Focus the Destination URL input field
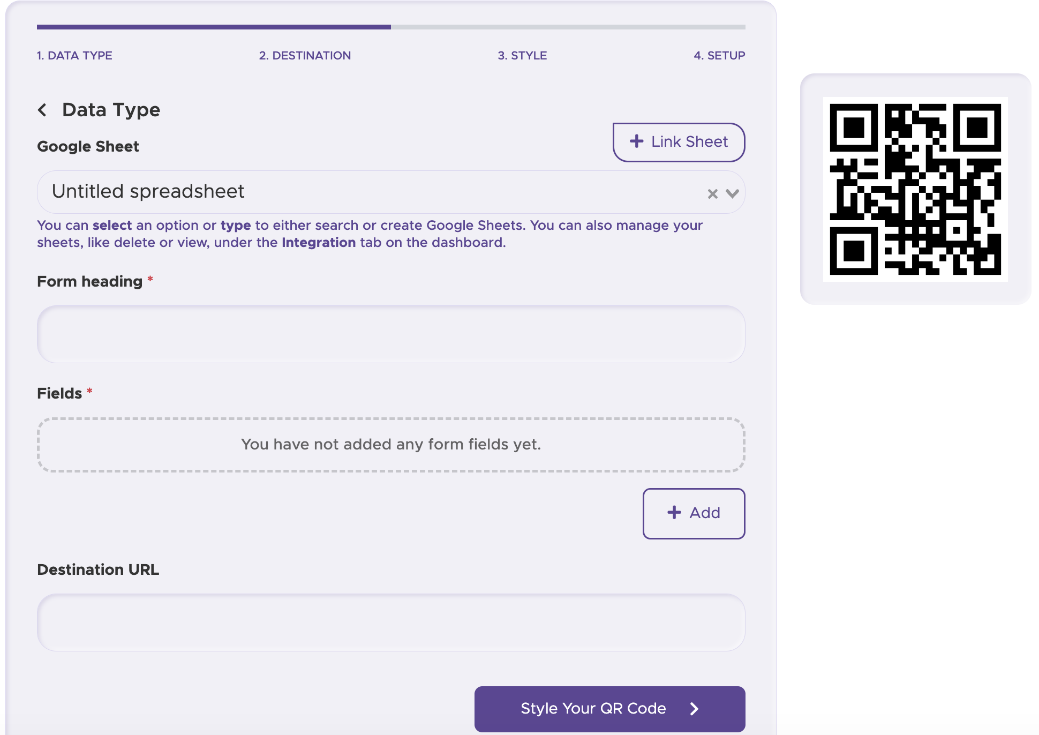1039x735 pixels. point(390,622)
